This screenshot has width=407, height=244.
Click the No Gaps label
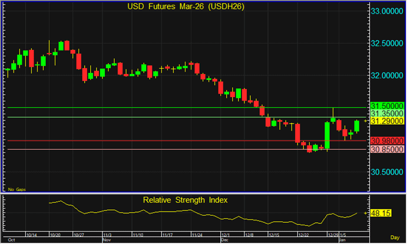pos(17,189)
